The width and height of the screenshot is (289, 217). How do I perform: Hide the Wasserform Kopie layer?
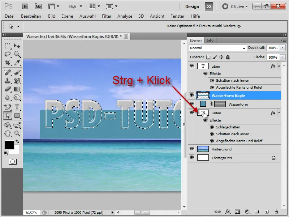coord(192,95)
